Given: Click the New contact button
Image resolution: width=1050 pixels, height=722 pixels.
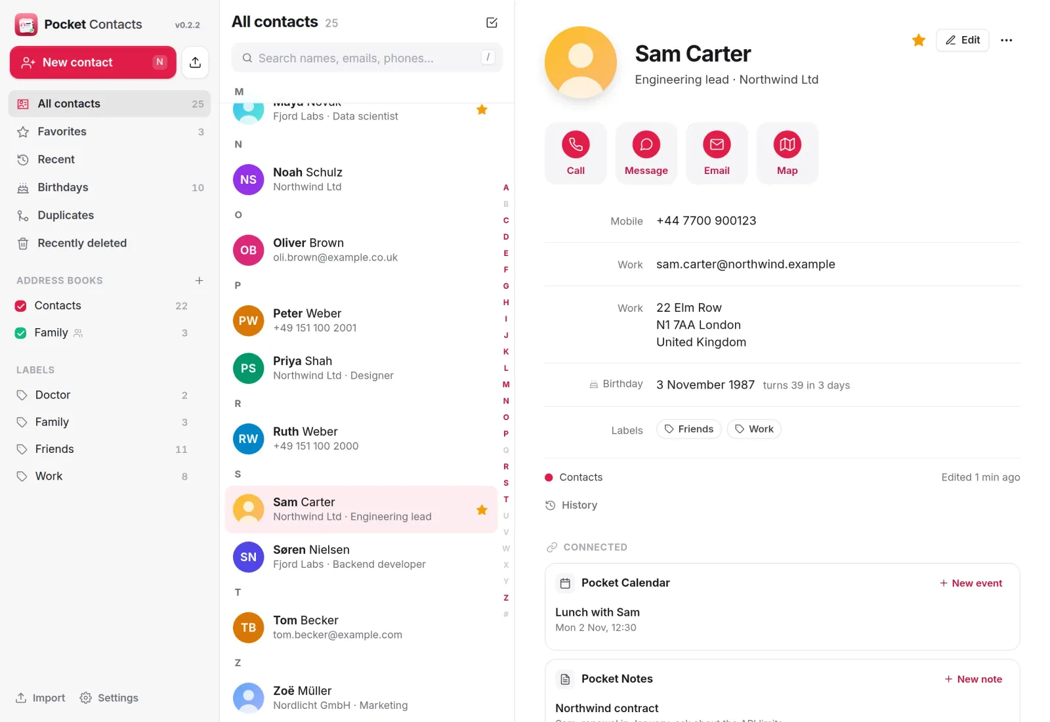Looking at the screenshot, I should click(93, 62).
